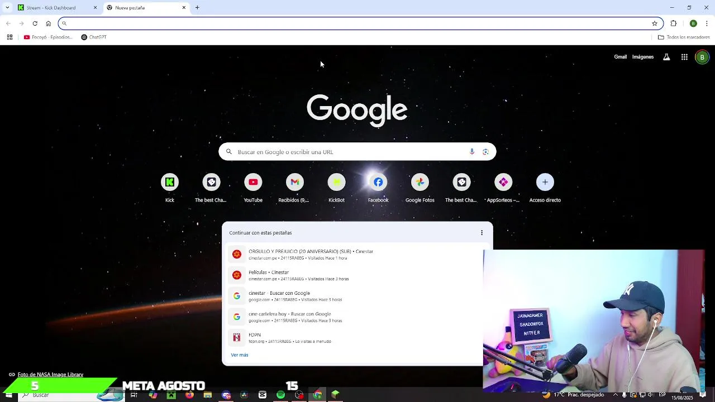The height and width of the screenshot is (402, 715).
Task: Open CapCut from the taskbar
Action: (x=263, y=395)
